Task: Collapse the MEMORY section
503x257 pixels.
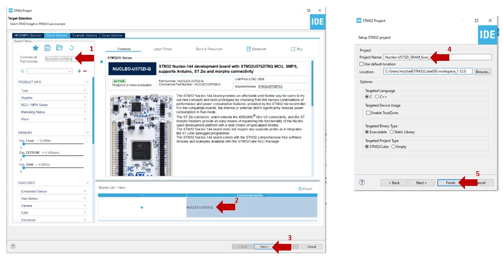Action: (x=87, y=133)
